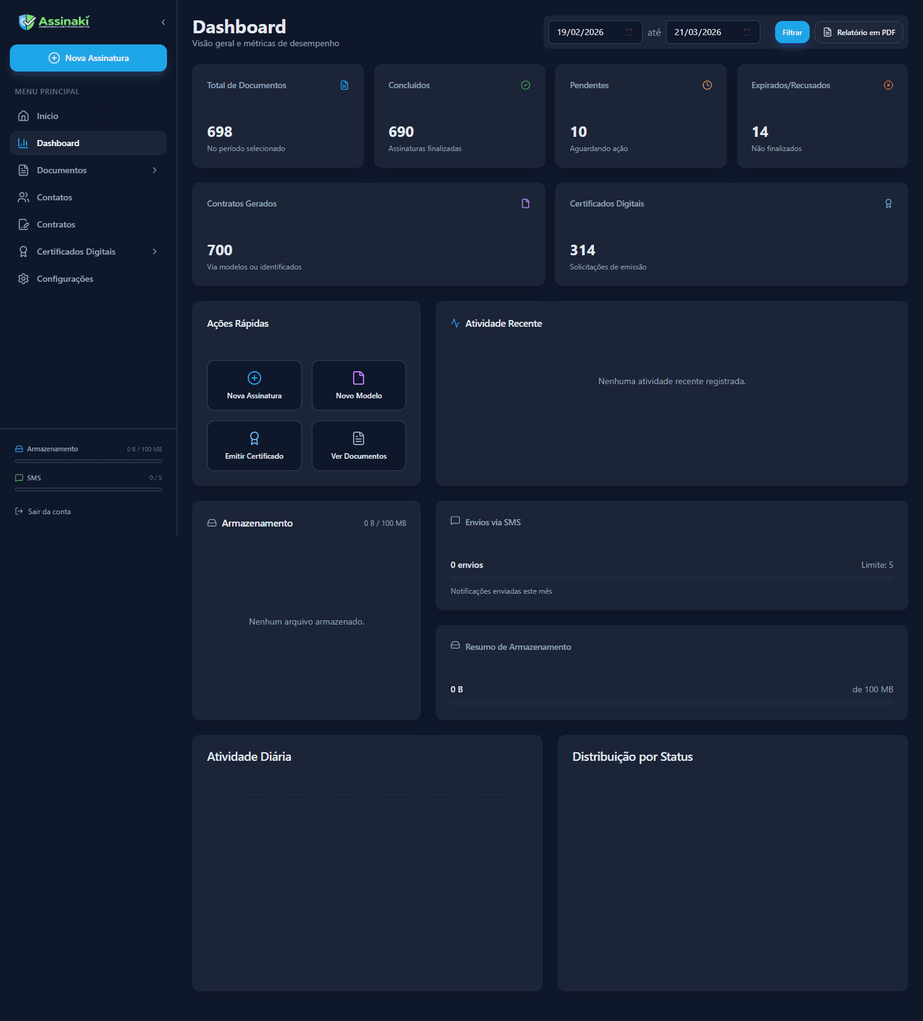
Task: Click the "Limite: 5" SMS label
Action: pyautogui.click(x=877, y=565)
